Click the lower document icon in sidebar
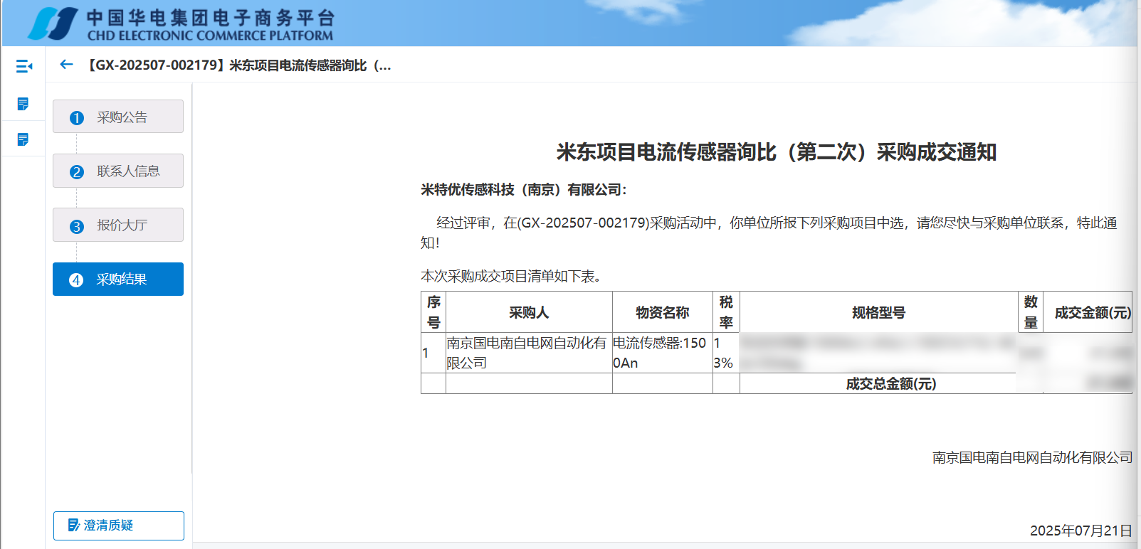1141x549 pixels. click(x=23, y=139)
